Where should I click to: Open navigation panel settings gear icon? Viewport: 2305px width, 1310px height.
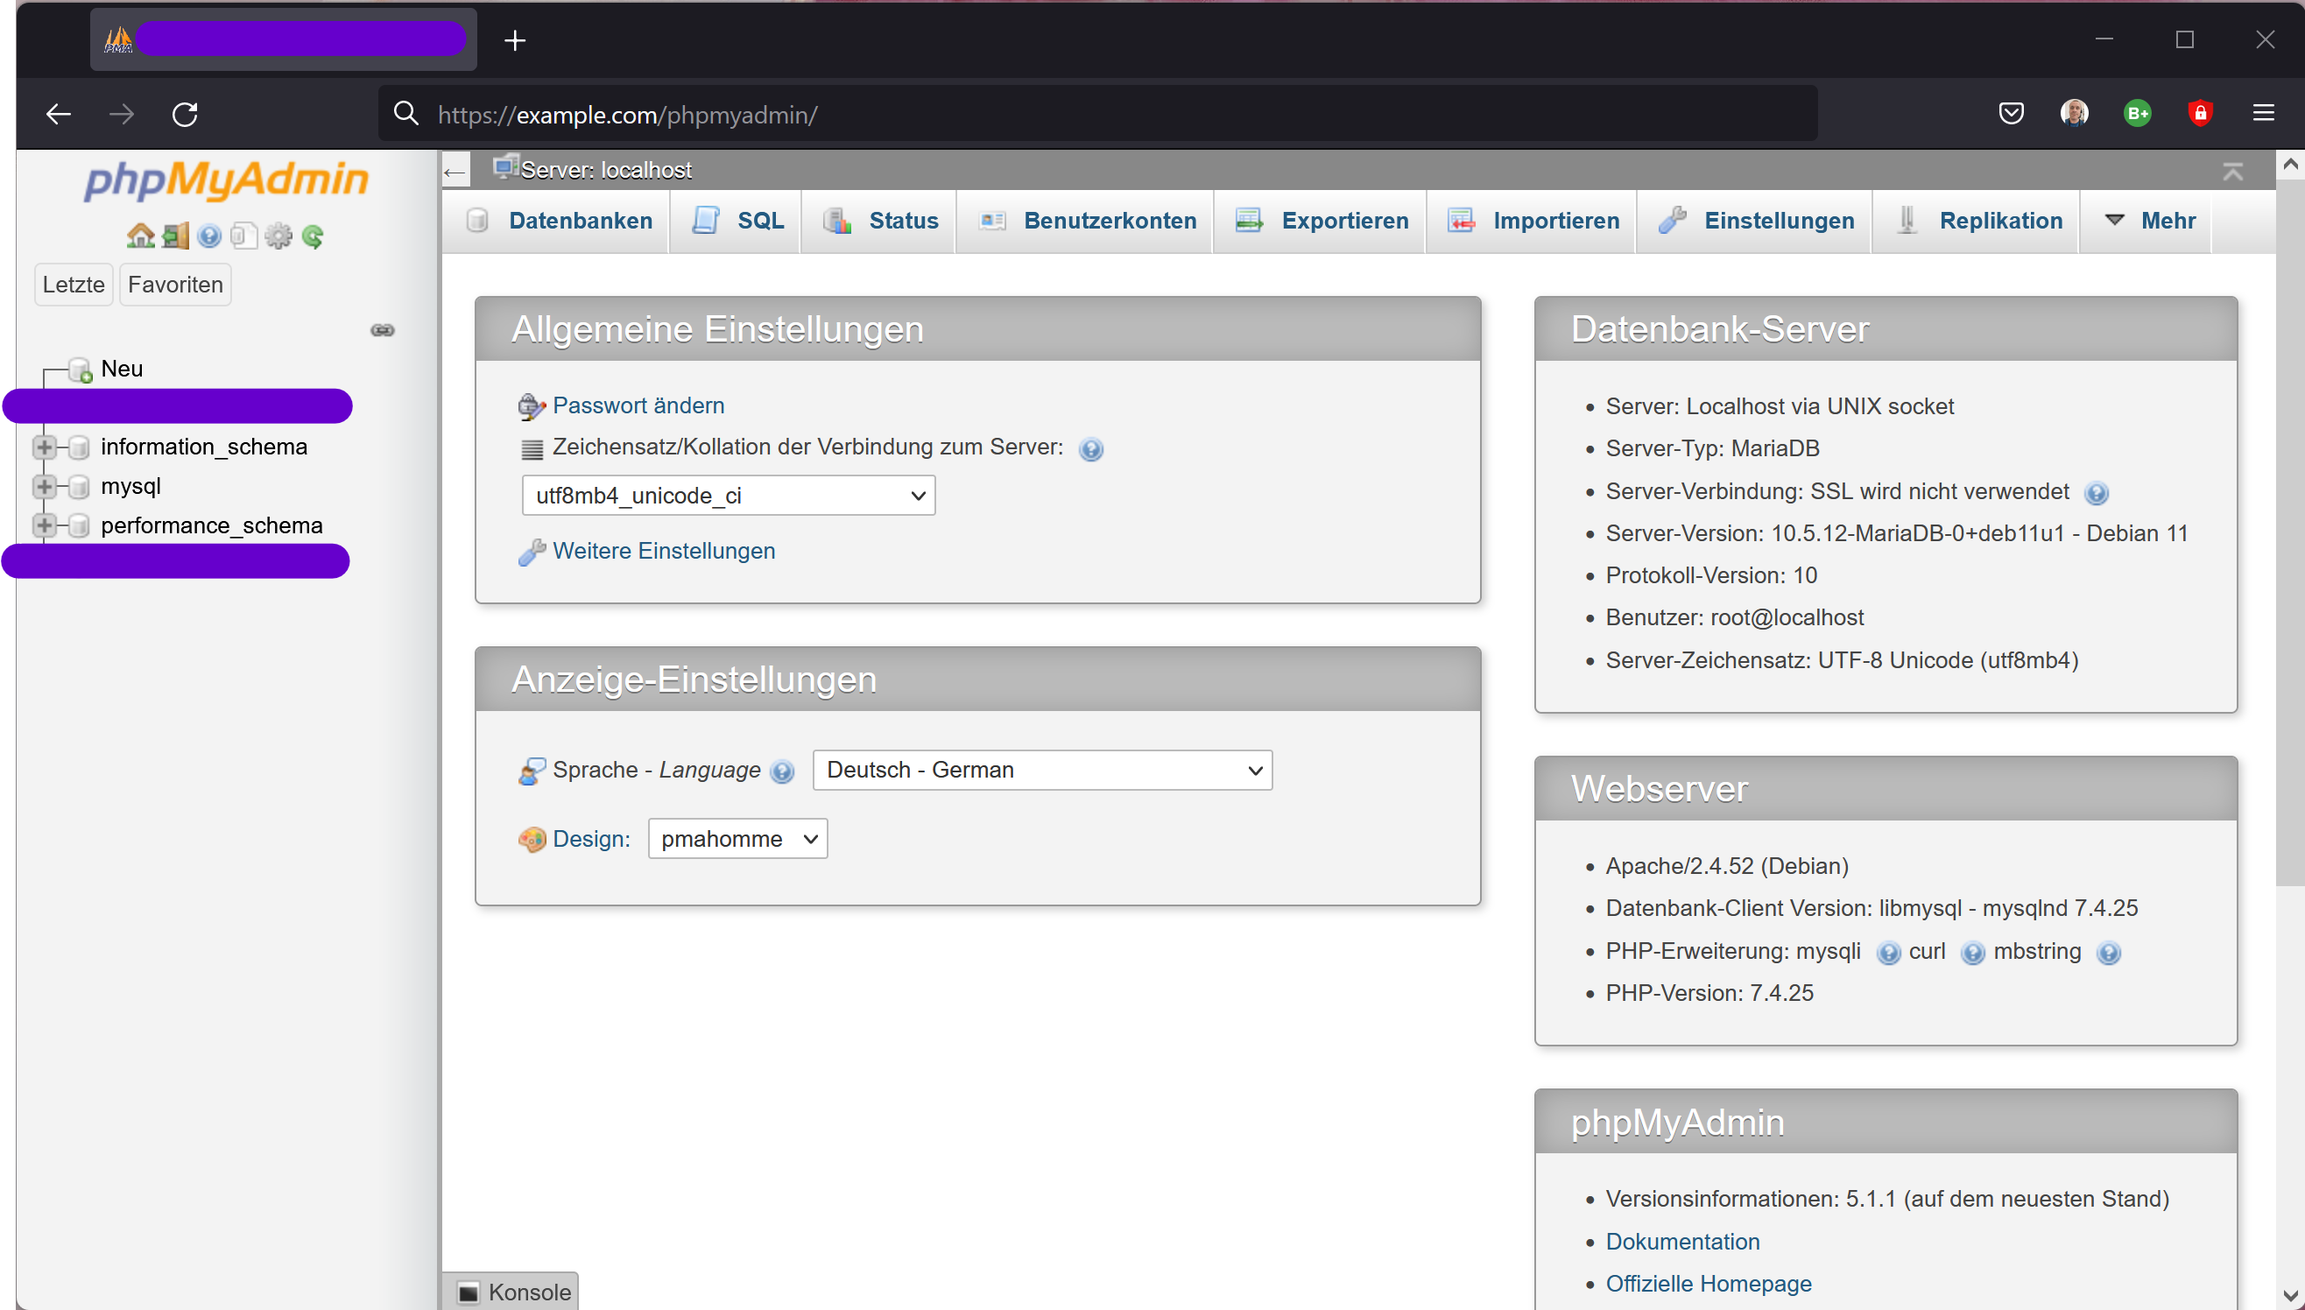(278, 236)
